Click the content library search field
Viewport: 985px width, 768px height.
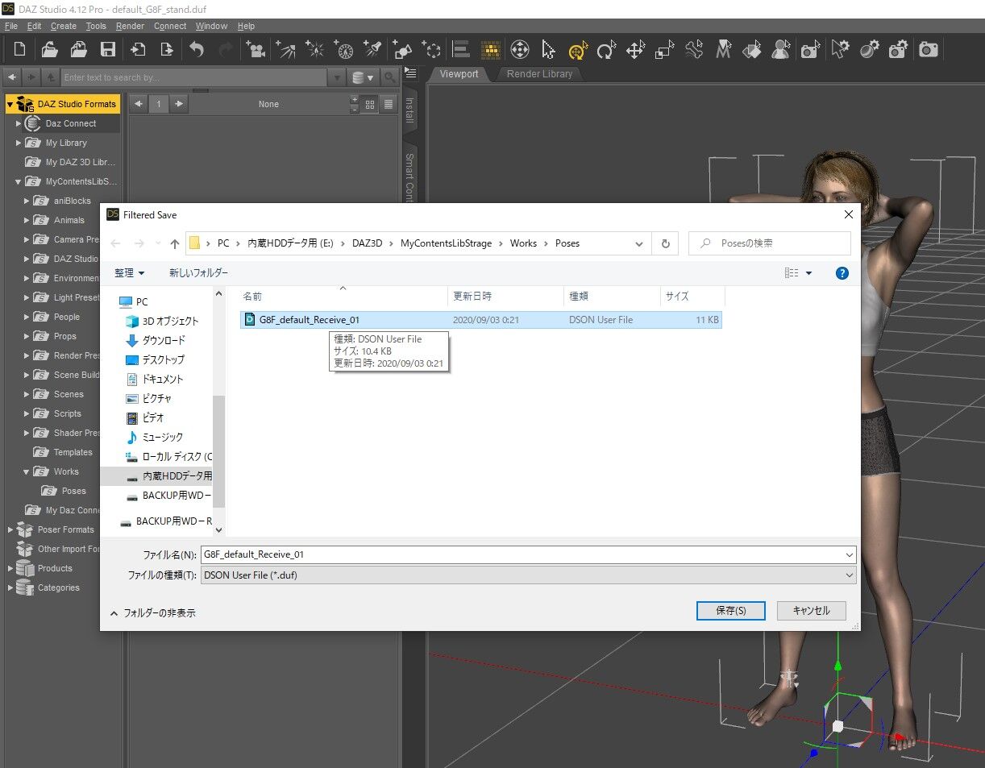click(193, 77)
